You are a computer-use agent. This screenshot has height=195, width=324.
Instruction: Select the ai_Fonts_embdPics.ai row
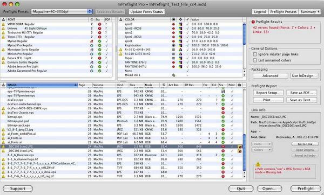(x=122, y=134)
